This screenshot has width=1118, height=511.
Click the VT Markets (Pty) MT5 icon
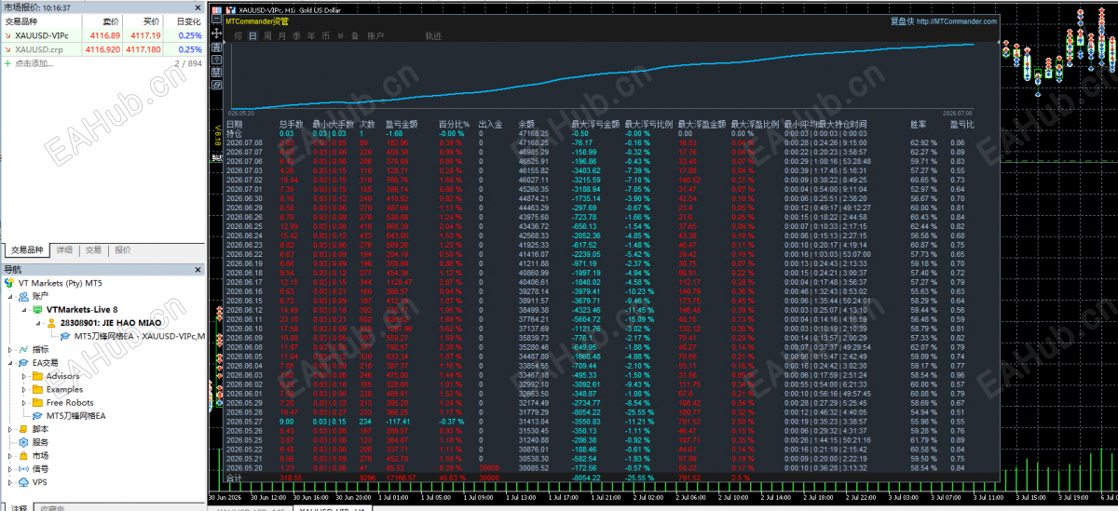pos(10,282)
